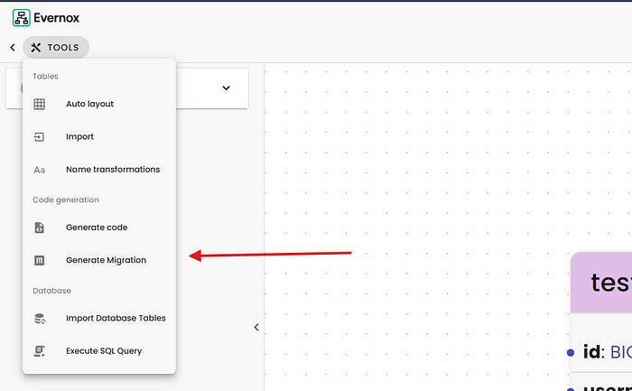Image resolution: width=632 pixels, height=391 pixels.
Task: Expand the dropdown chevron in left panel
Action: pyautogui.click(x=226, y=88)
